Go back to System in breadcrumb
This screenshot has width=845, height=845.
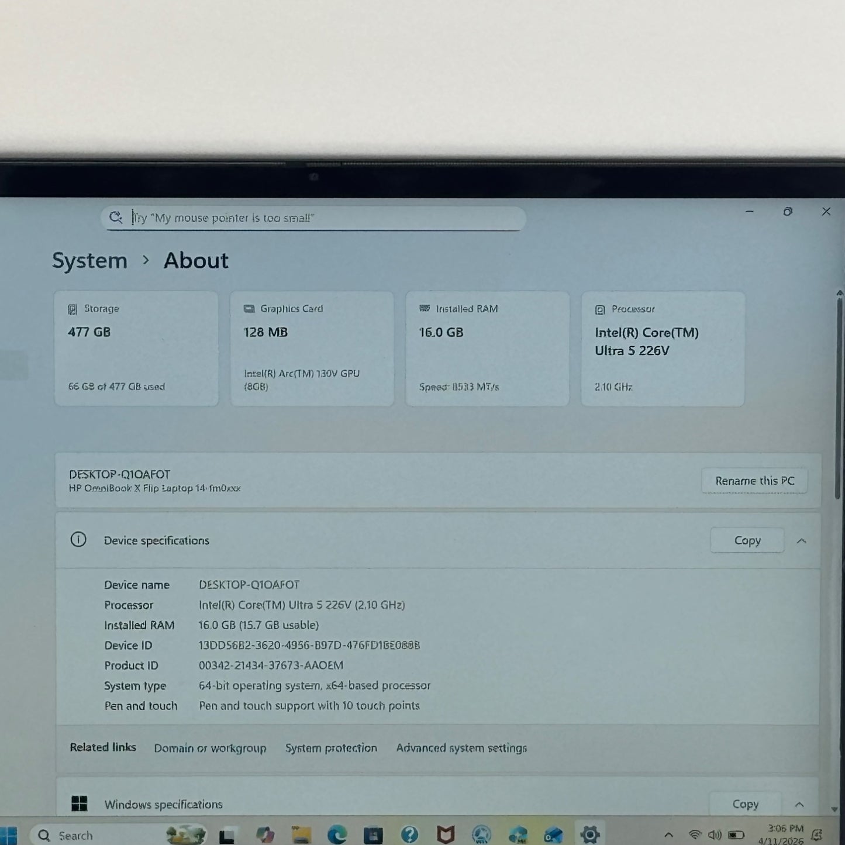pyautogui.click(x=89, y=261)
